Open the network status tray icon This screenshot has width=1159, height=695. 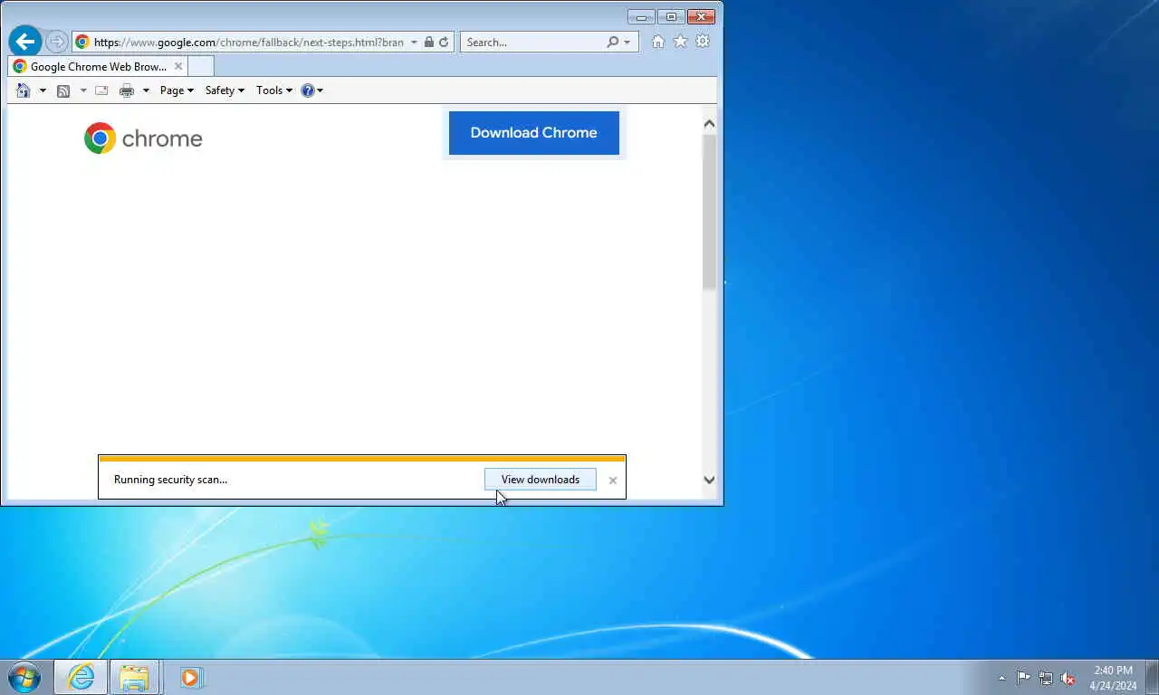click(1046, 678)
